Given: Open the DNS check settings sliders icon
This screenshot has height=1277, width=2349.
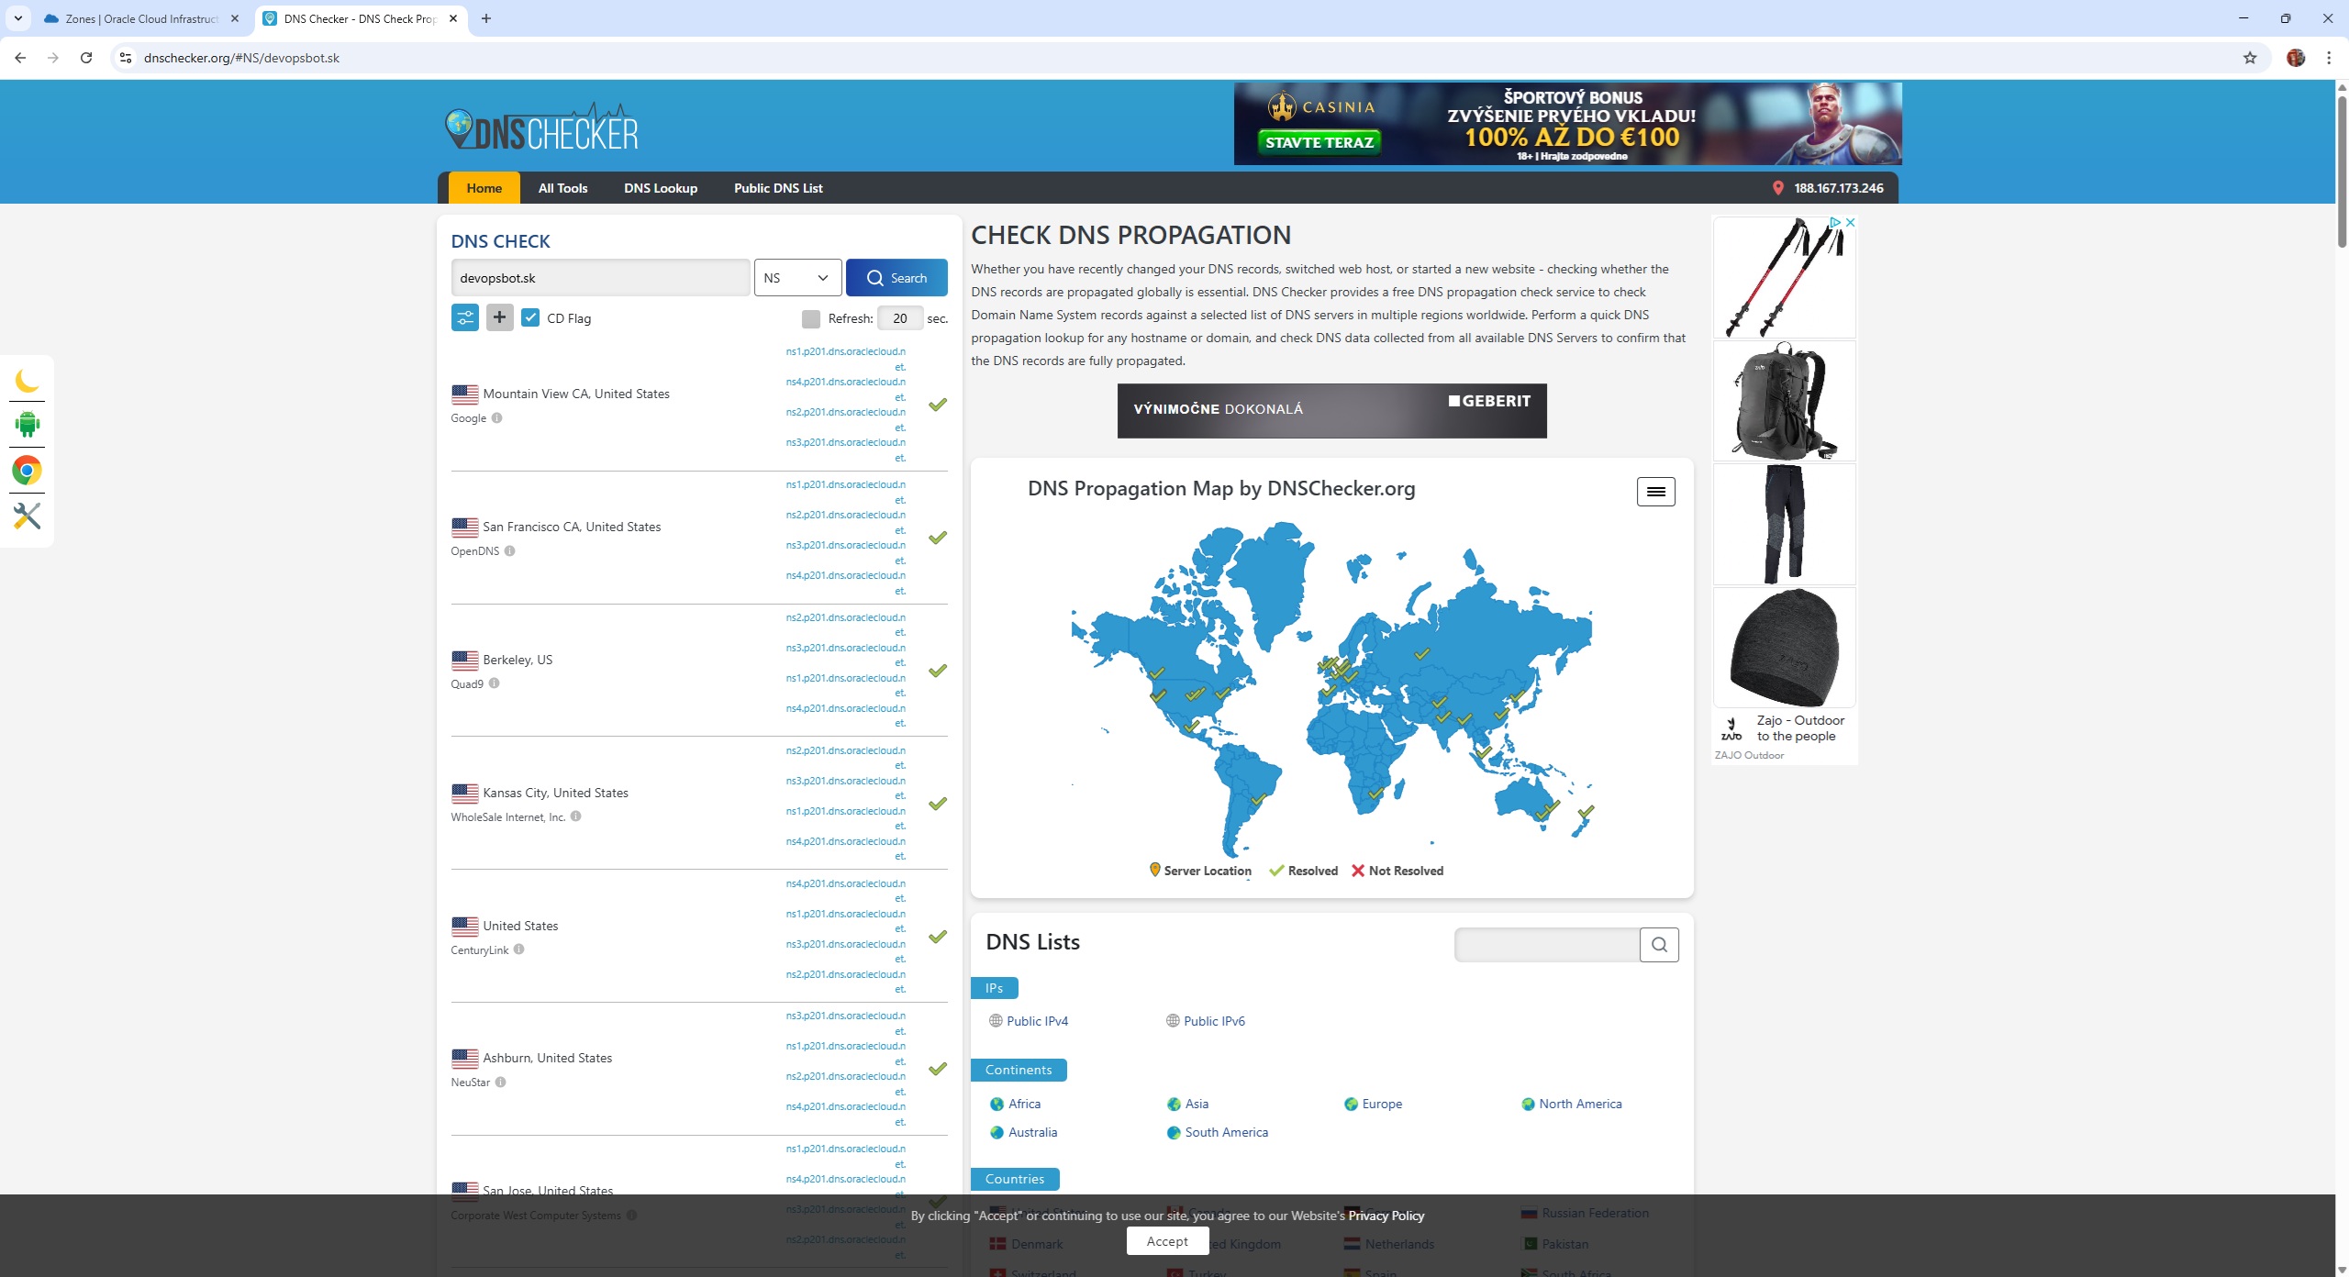Looking at the screenshot, I should click(465, 317).
